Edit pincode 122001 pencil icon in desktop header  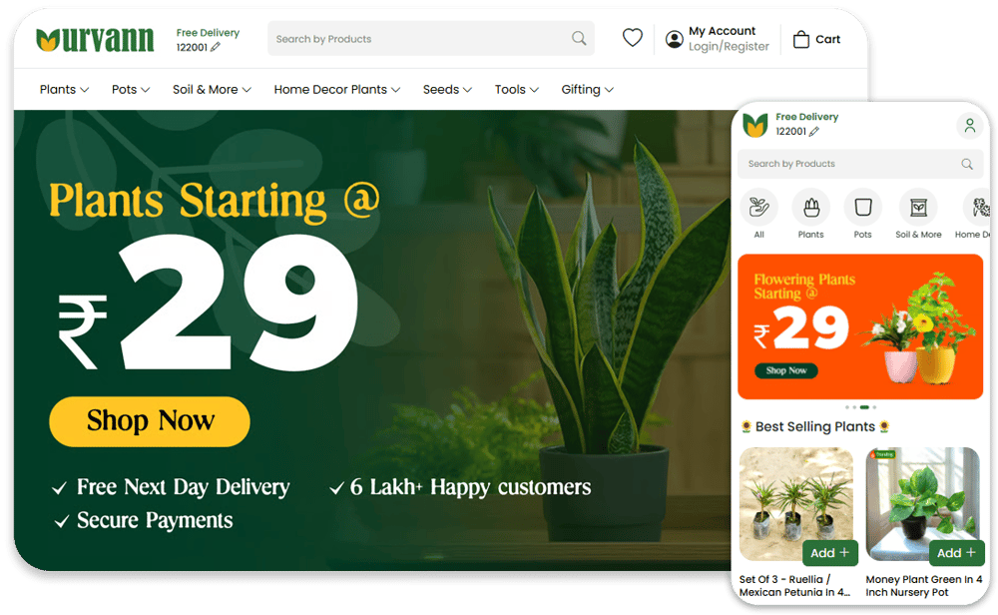(x=216, y=47)
